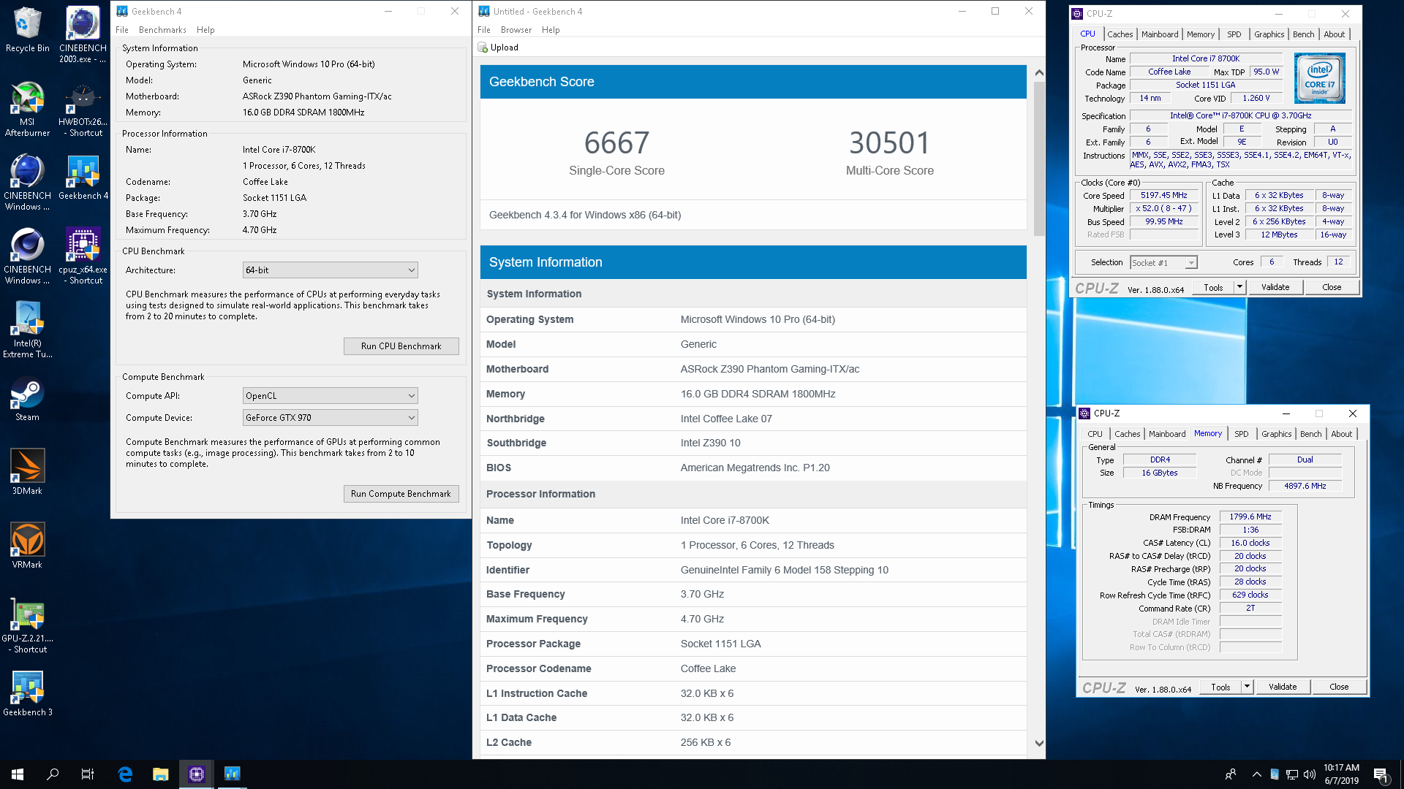Click scrollbar up arrow in Geekbench results
This screenshot has height=789, width=1404.
pos(1039,73)
